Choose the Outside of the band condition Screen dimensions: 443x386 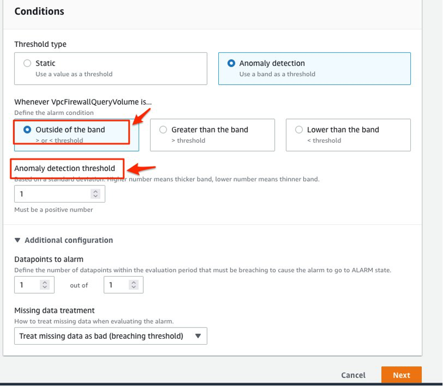pos(29,130)
